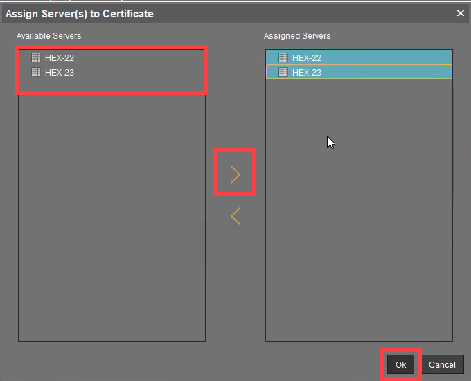Select HEX-22 name in Available Servers list
Viewport: 471px width, 381px height.
pyautogui.click(x=60, y=58)
